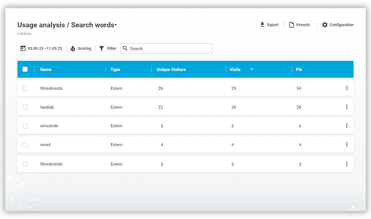Click the Visits sort arrow

click(252, 69)
